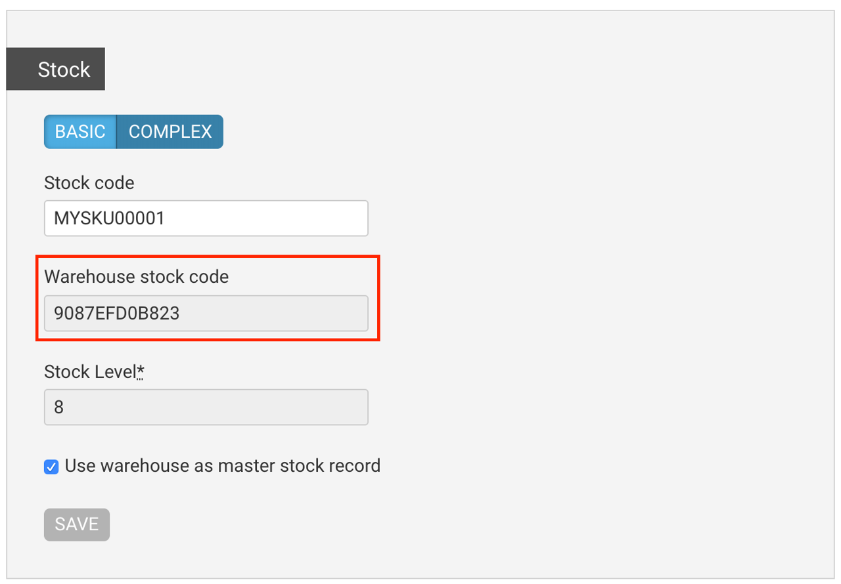Focus the Stock code input field
Image resolution: width=841 pixels, height=584 pixels.
pos(206,219)
